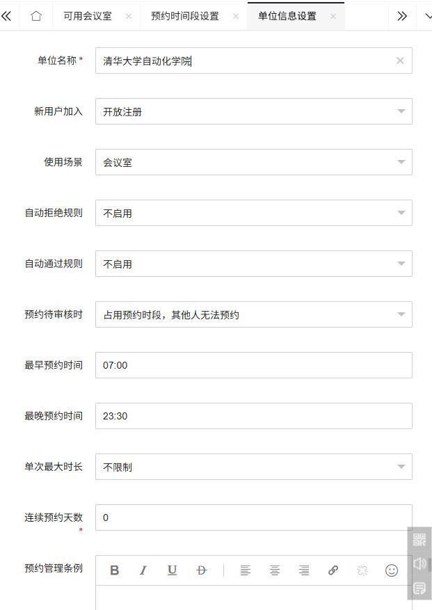The width and height of the screenshot is (432, 610).
Task: Expand the 自动拒绝规则 dropdown
Action: pyautogui.click(x=401, y=213)
